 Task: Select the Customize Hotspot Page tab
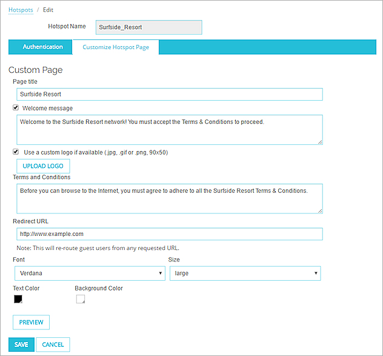click(116, 47)
